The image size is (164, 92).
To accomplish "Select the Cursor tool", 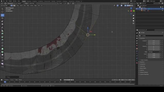I will click(2, 12).
